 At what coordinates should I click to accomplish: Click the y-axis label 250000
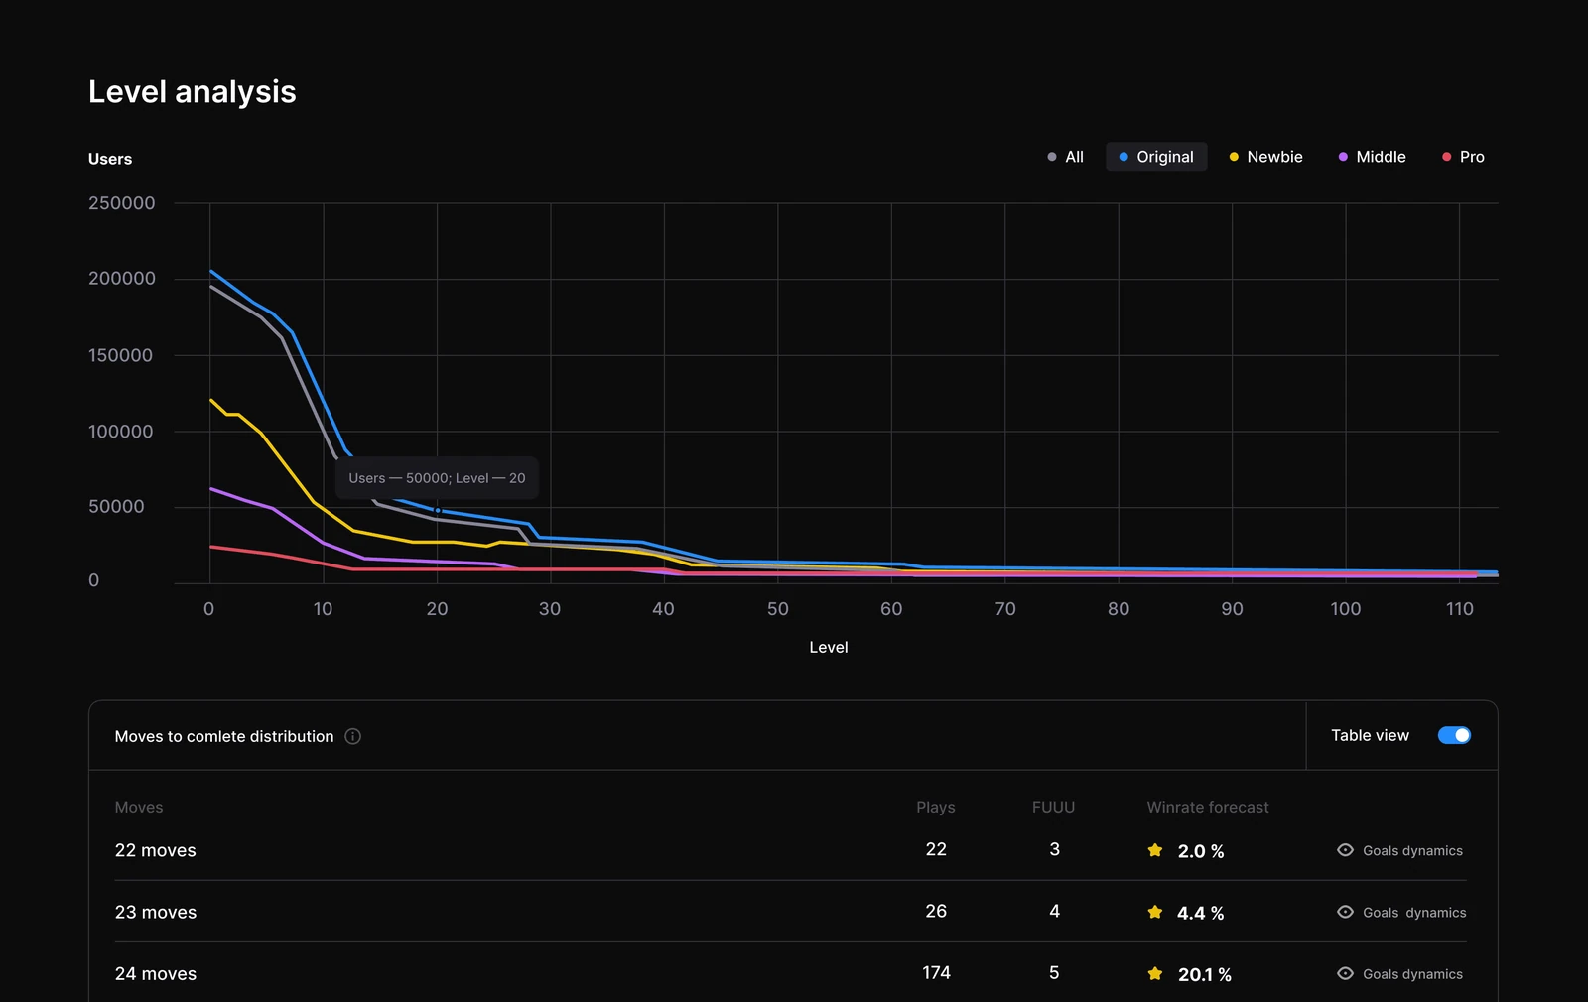click(x=122, y=203)
